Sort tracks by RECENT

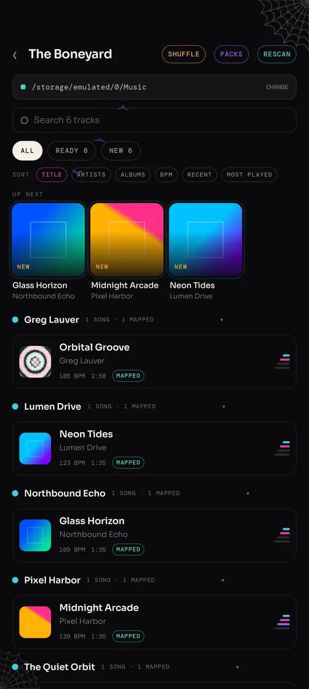point(200,175)
